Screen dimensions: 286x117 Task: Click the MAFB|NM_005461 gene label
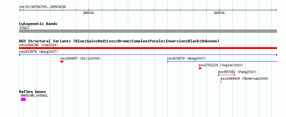tap(34, 96)
